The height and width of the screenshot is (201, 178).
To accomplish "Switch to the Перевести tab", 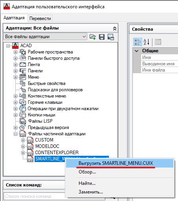I will (40, 18).
